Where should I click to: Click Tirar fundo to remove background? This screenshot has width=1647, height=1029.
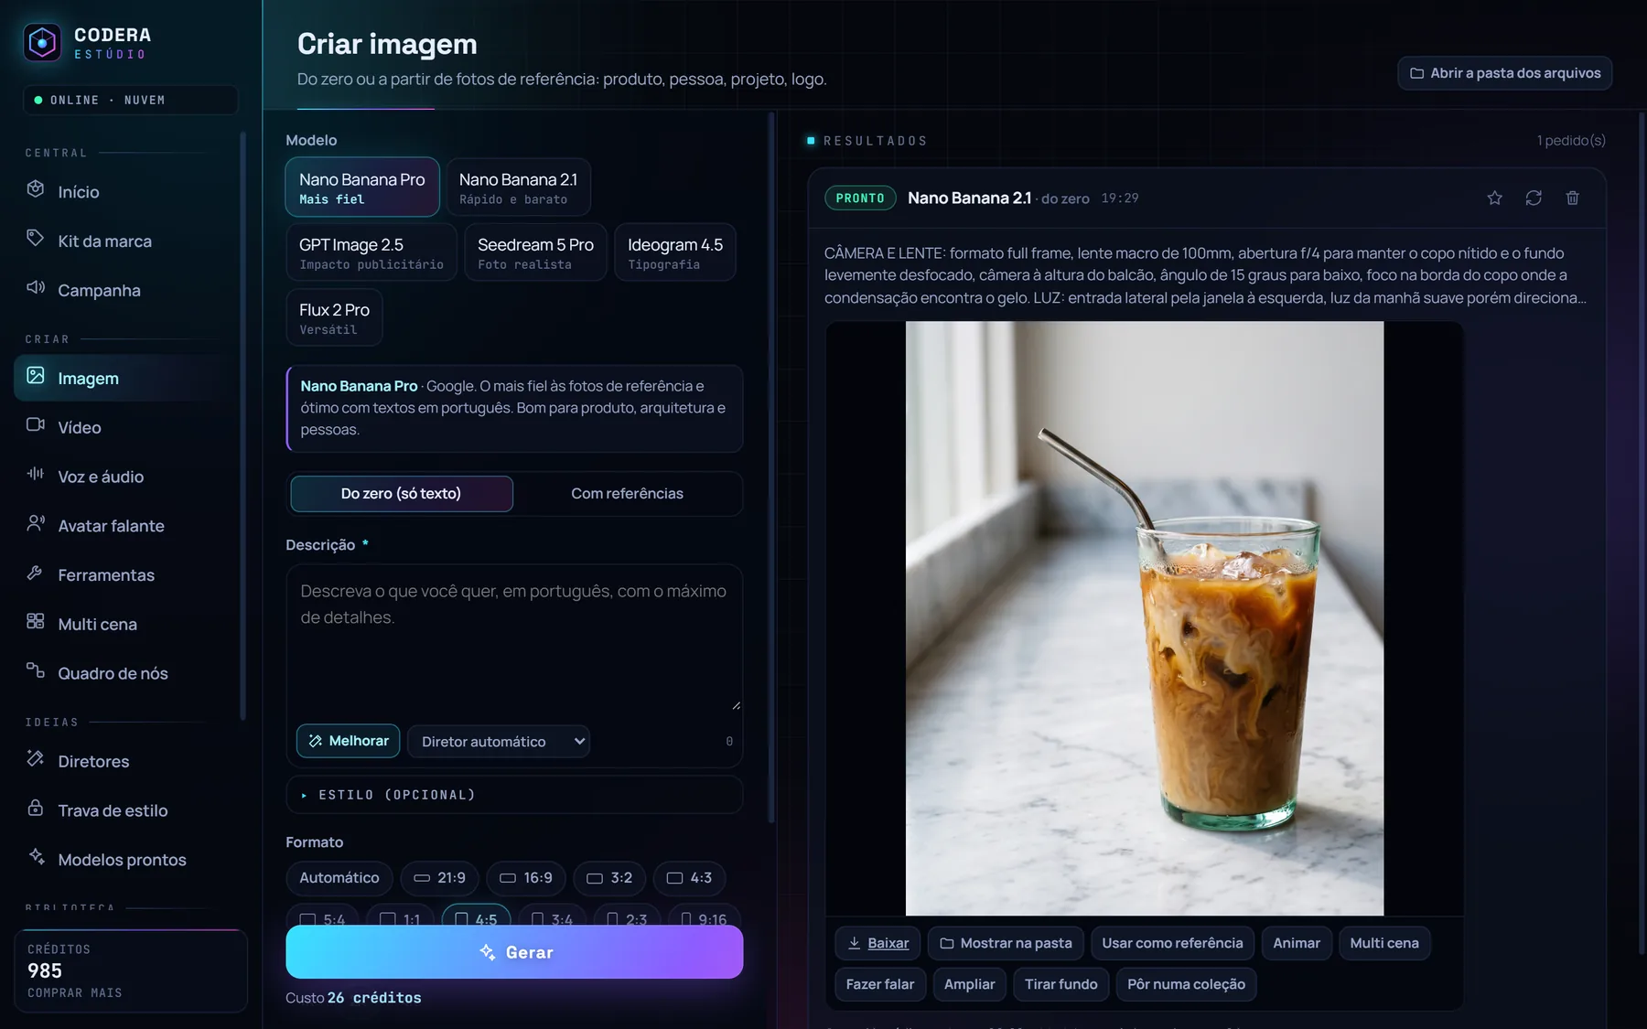click(x=1061, y=984)
